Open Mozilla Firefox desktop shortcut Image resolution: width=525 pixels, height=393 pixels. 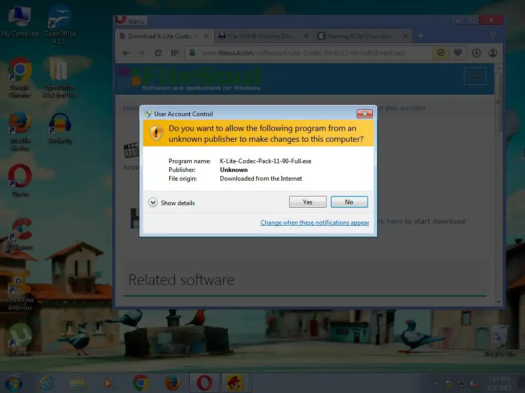point(20,132)
